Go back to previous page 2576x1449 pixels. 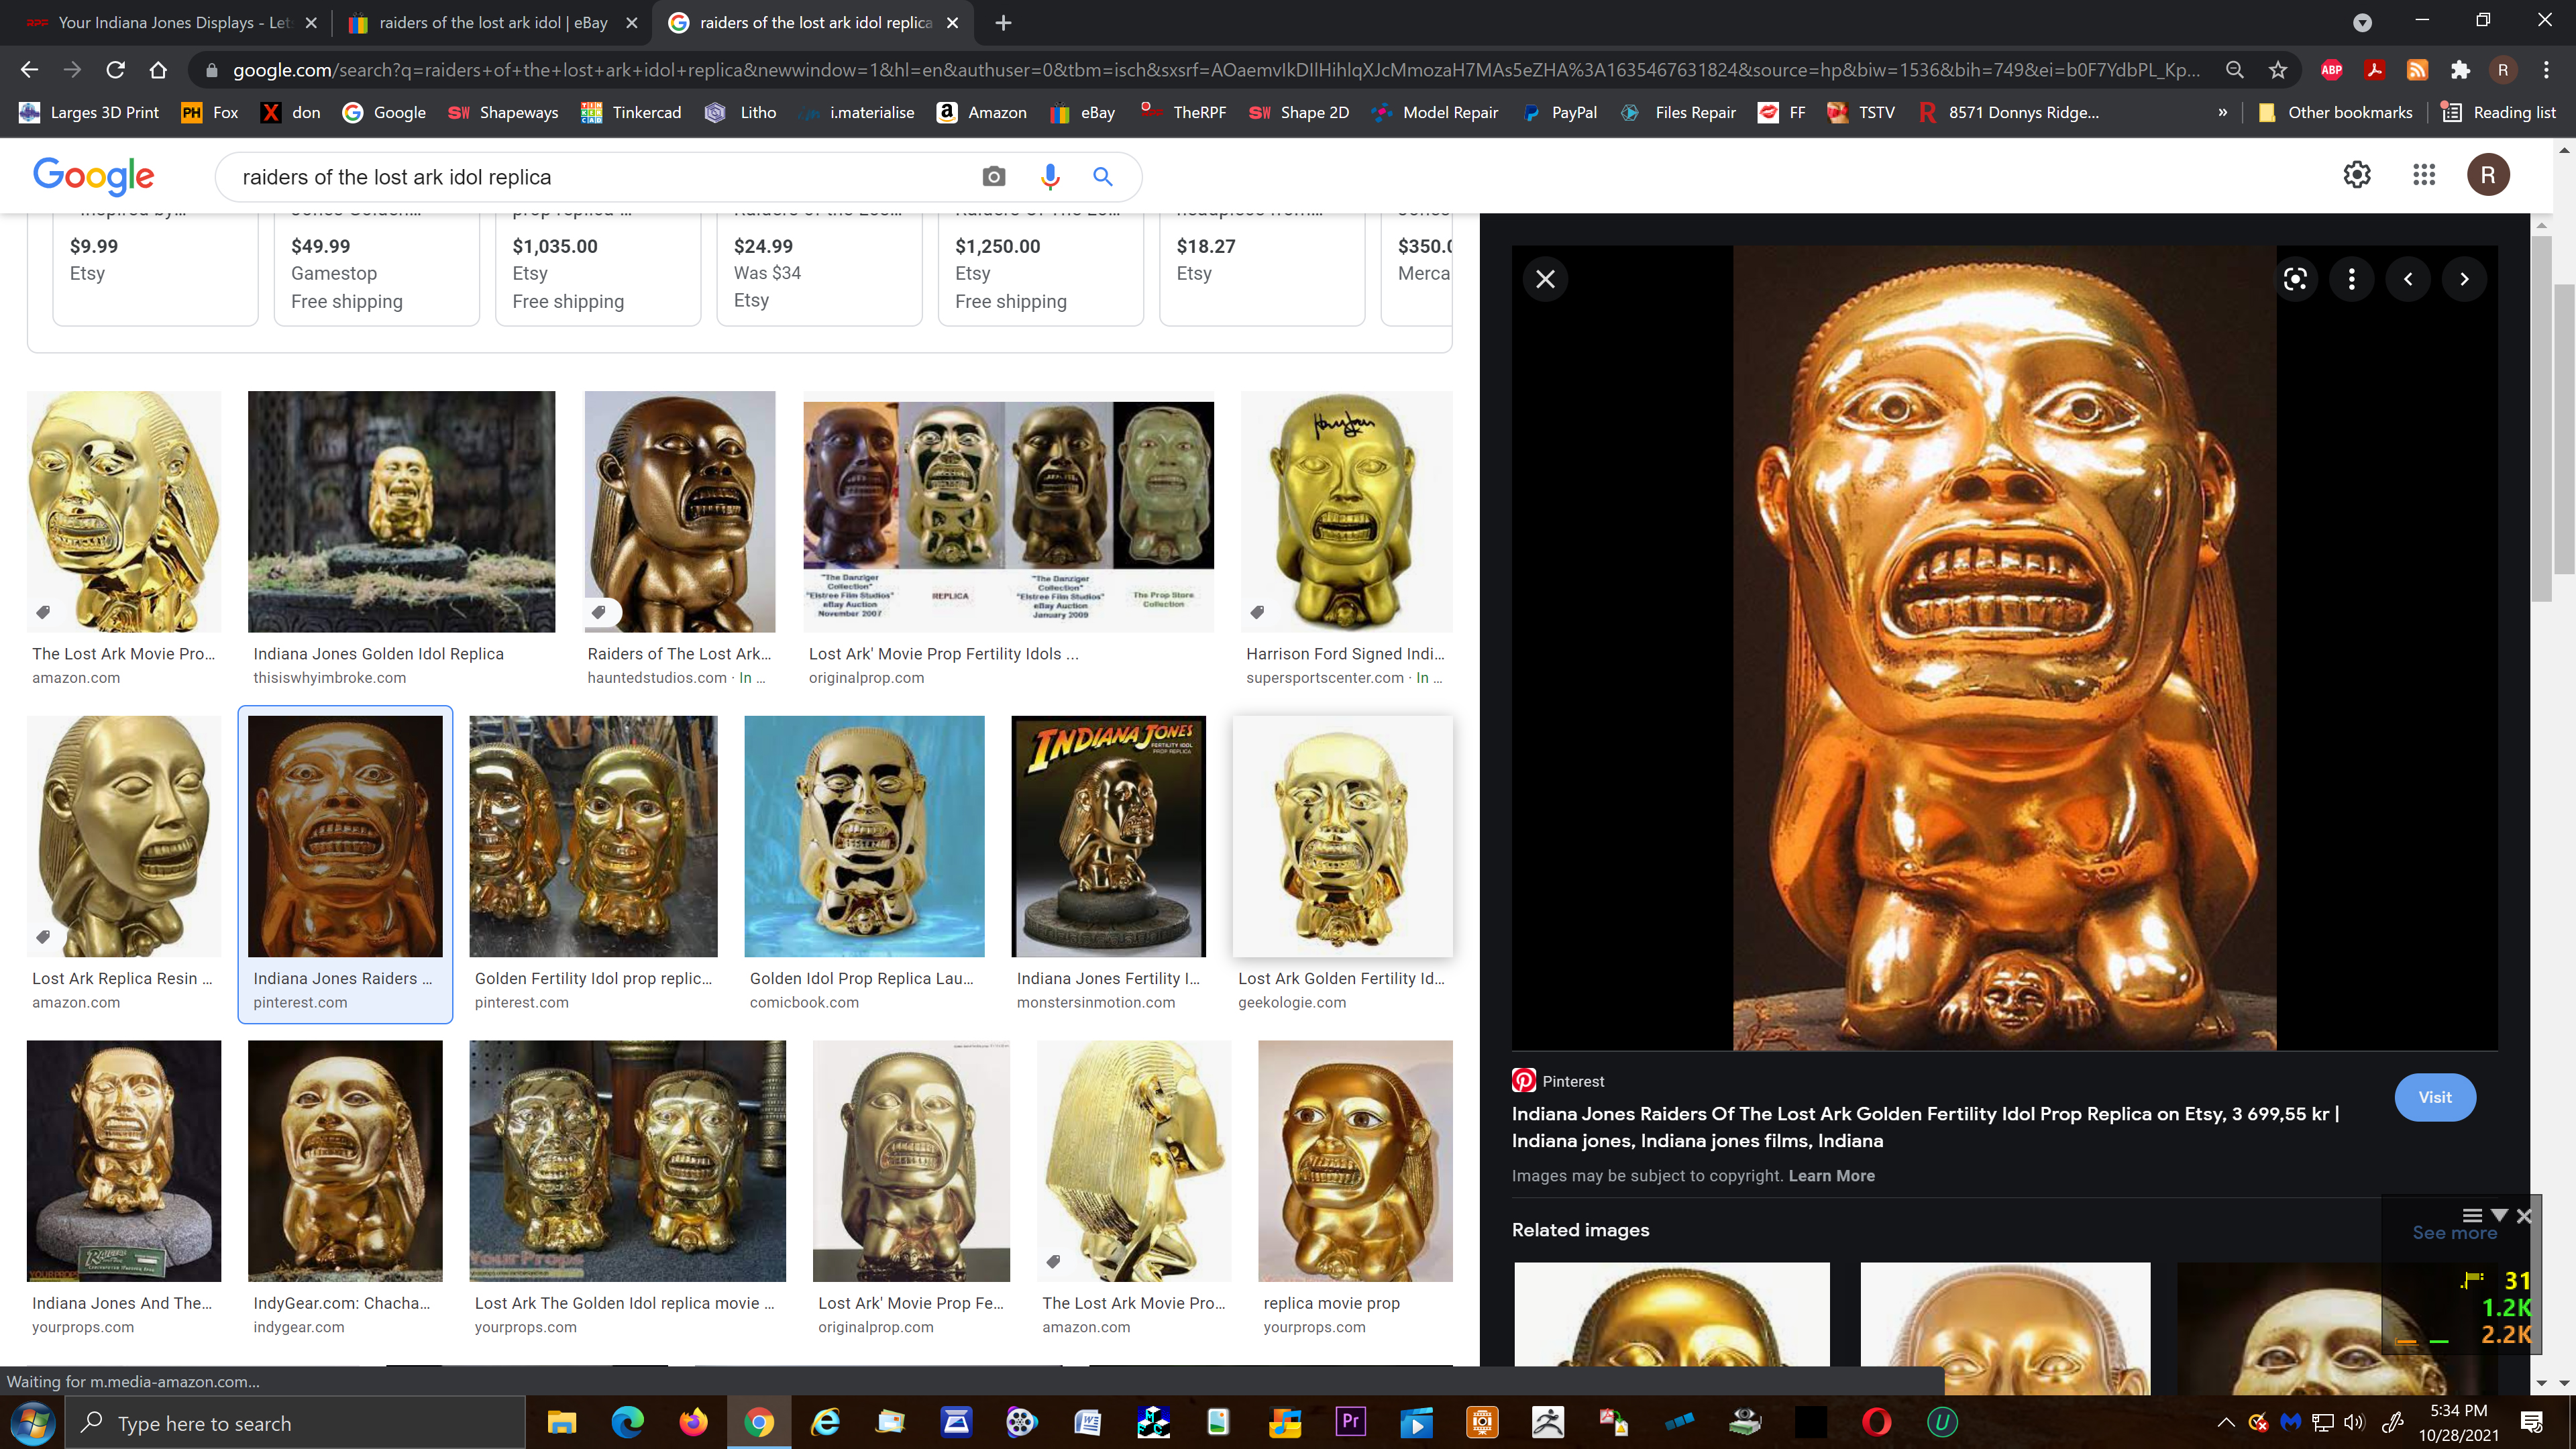29,70
